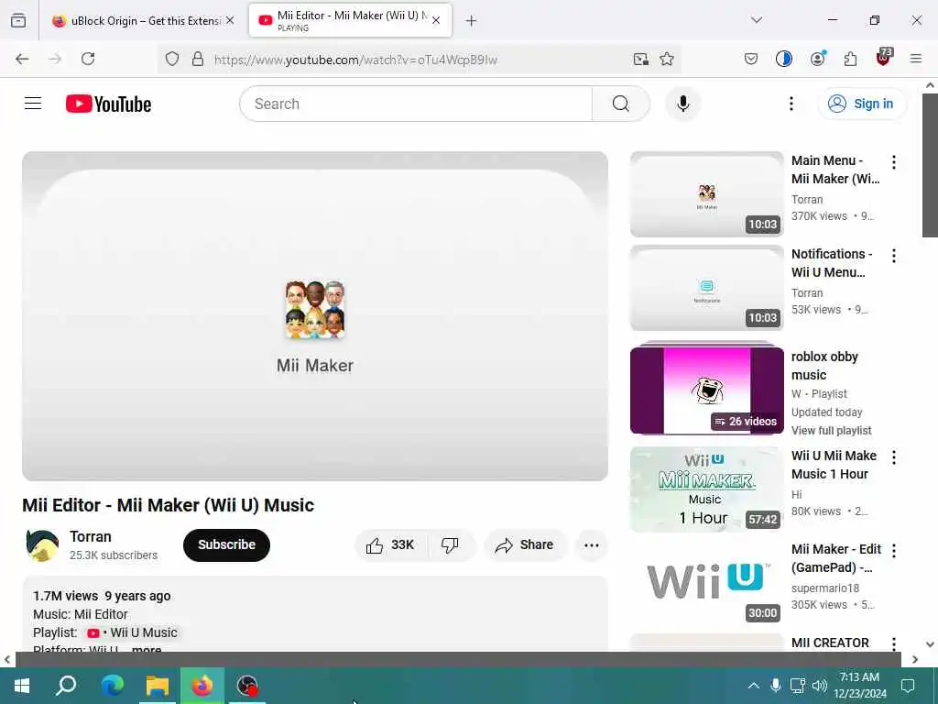Click the Mii Maker video player
938x704 pixels.
pos(315,316)
